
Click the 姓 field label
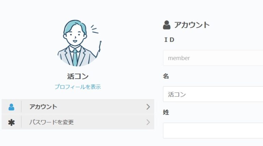(x=166, y=112)
